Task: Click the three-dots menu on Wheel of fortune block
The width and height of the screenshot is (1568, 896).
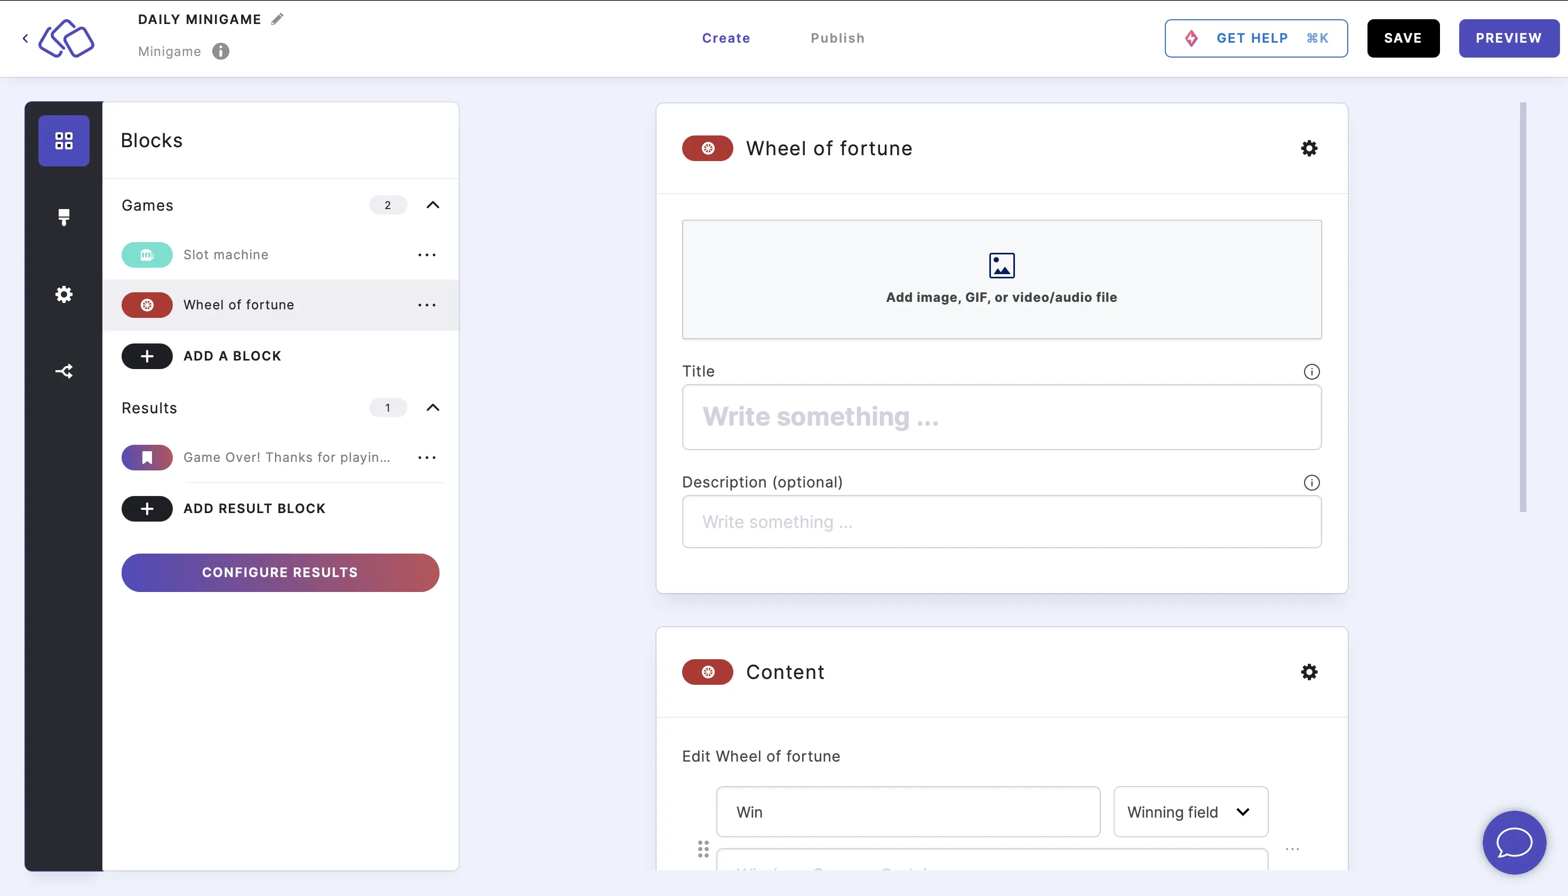Action: (x=428, y=305)
